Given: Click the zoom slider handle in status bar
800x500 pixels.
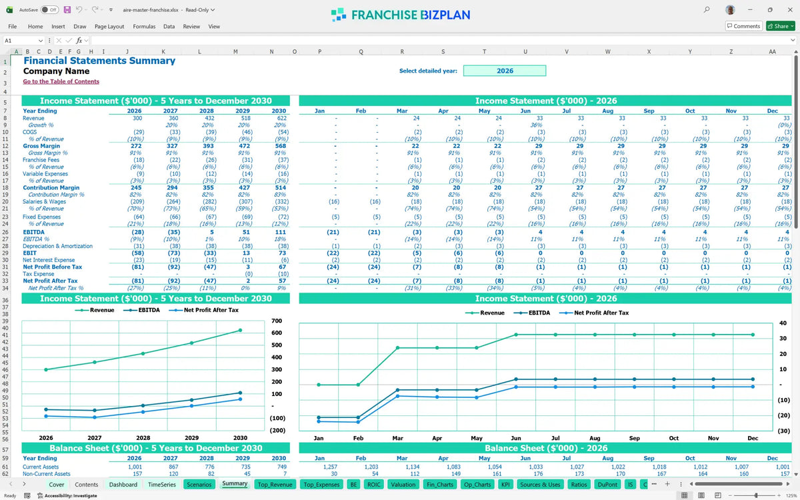Looking at the screenshot, I should (x=755, y=495).
